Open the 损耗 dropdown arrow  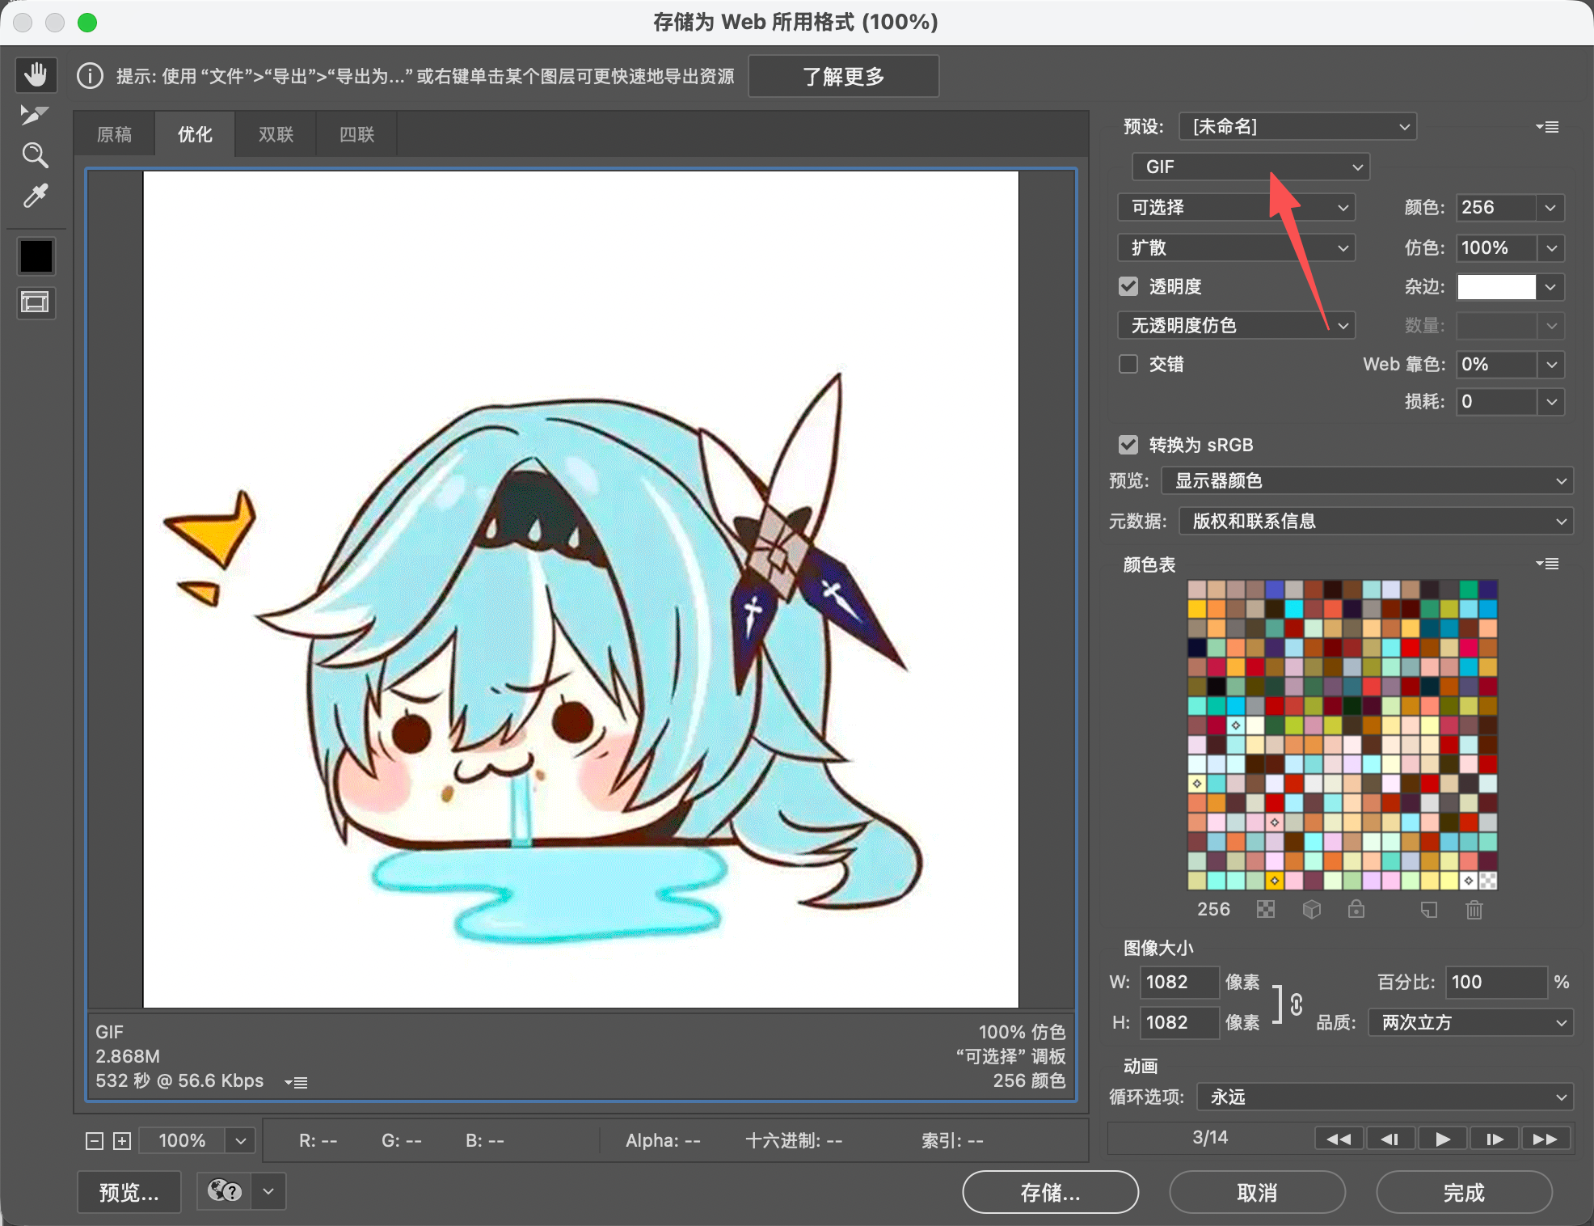(1550, 401)
